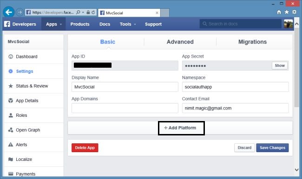Refresh the page with the reload icon

pyautogui.click(x=93, y=13)
